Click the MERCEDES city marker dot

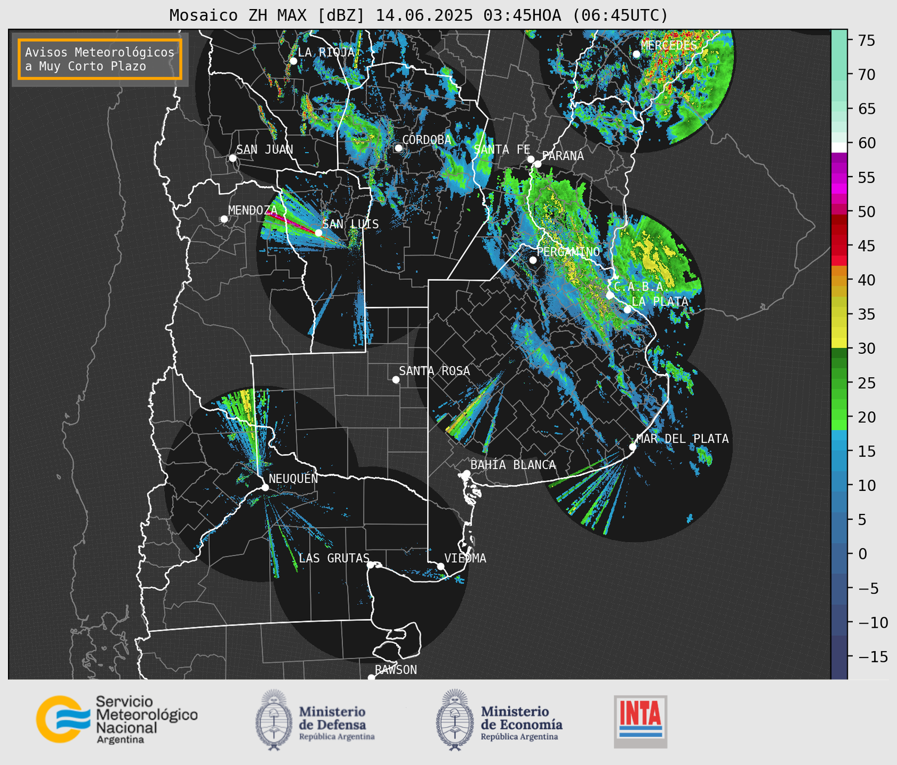[636, 54]
